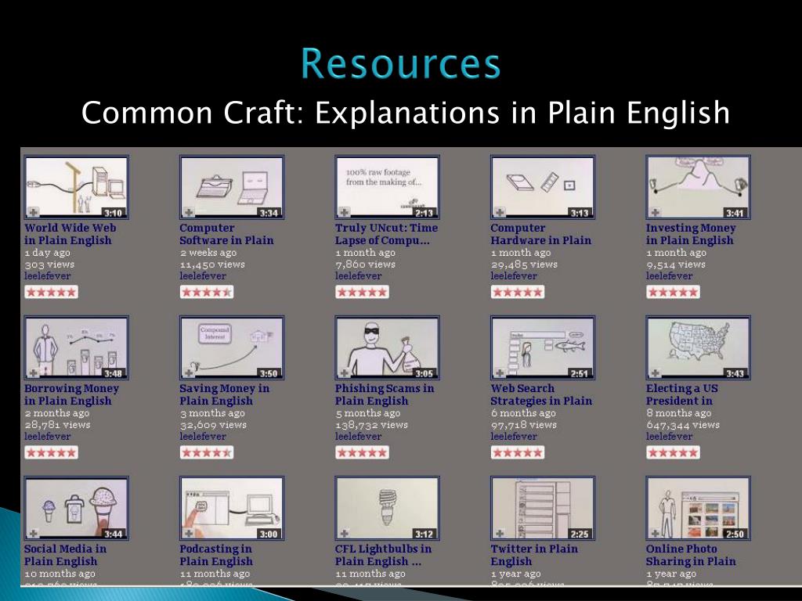Open CFL Lightbulbs bulb thumbnail

click(x=387, y=508)
